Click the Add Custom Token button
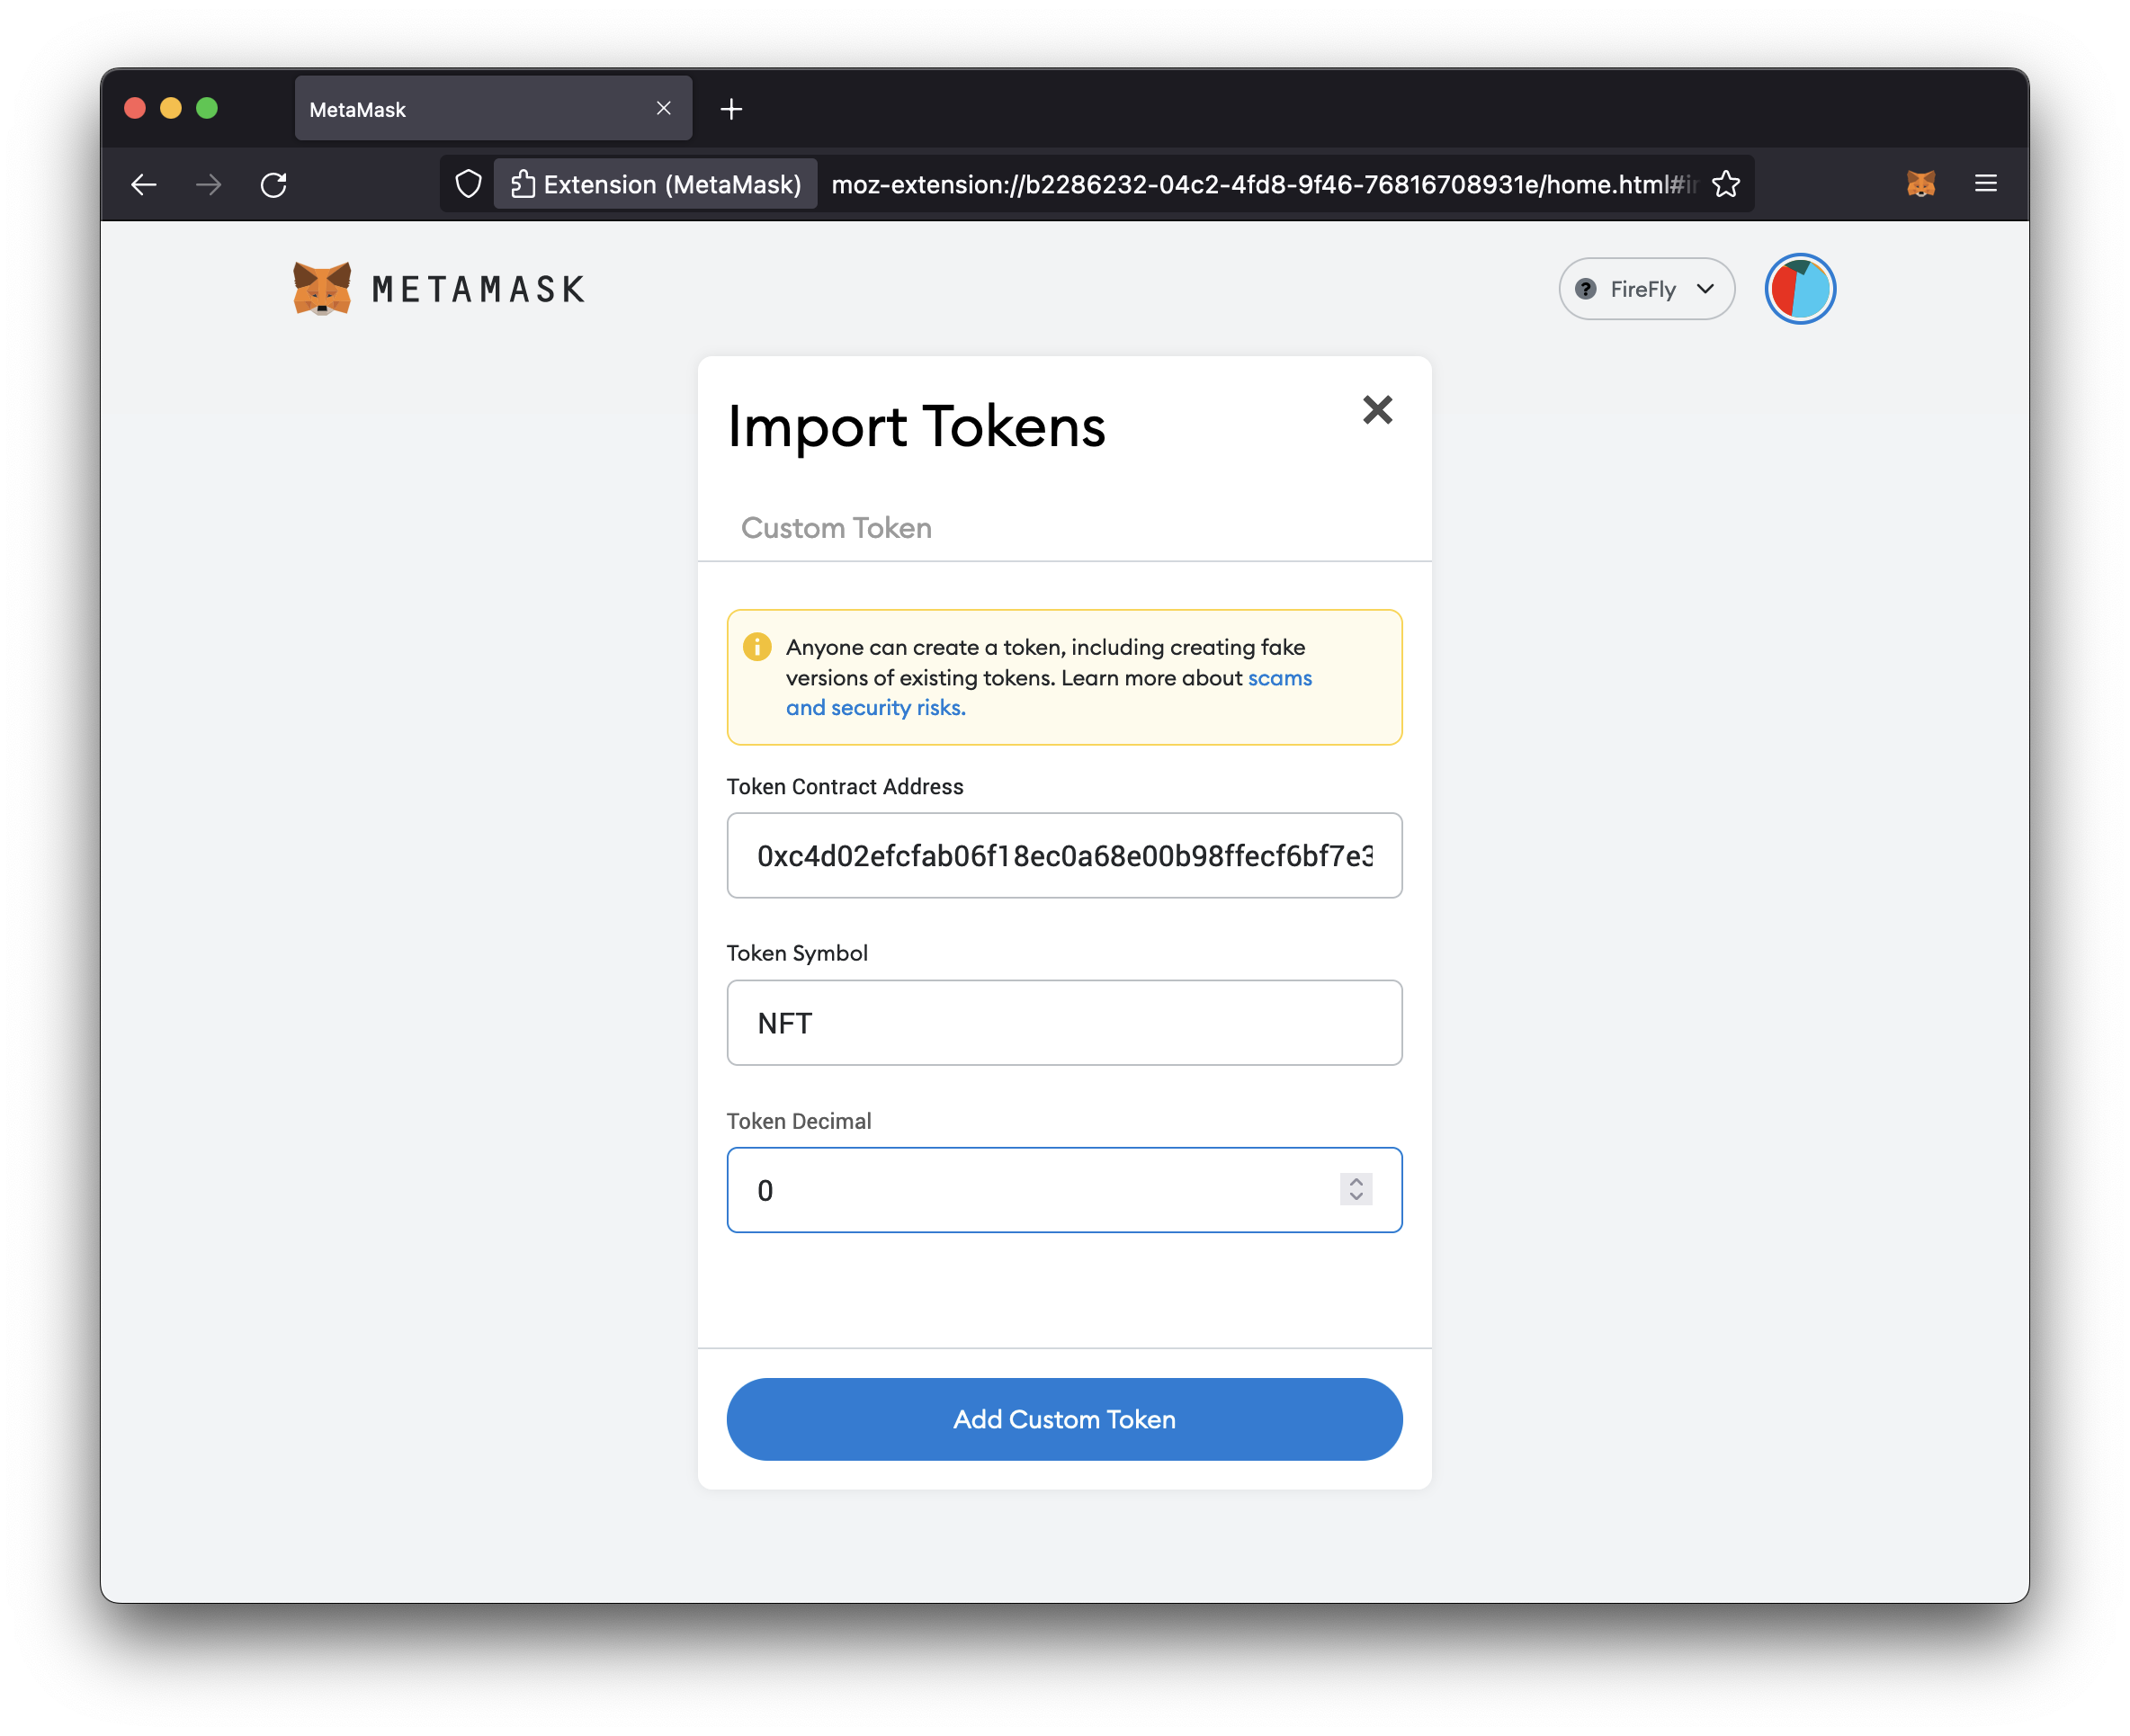2130x1736 pixels. click(x=1063, y=1418)
